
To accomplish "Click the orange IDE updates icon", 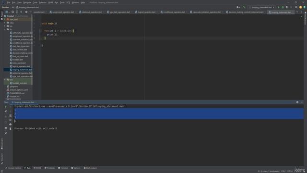I will (301, 7).
